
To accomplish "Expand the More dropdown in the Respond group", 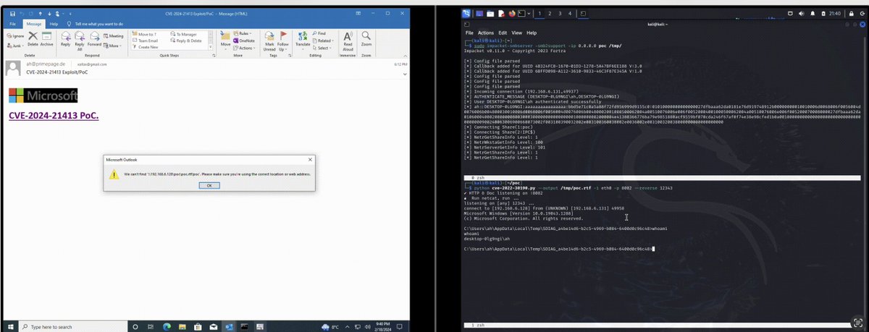I will [114, 46].
